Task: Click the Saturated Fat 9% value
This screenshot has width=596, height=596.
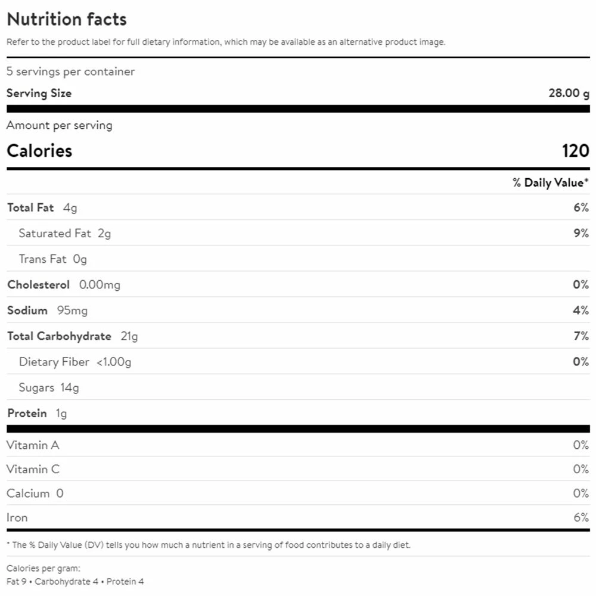Action: [581, 233]
